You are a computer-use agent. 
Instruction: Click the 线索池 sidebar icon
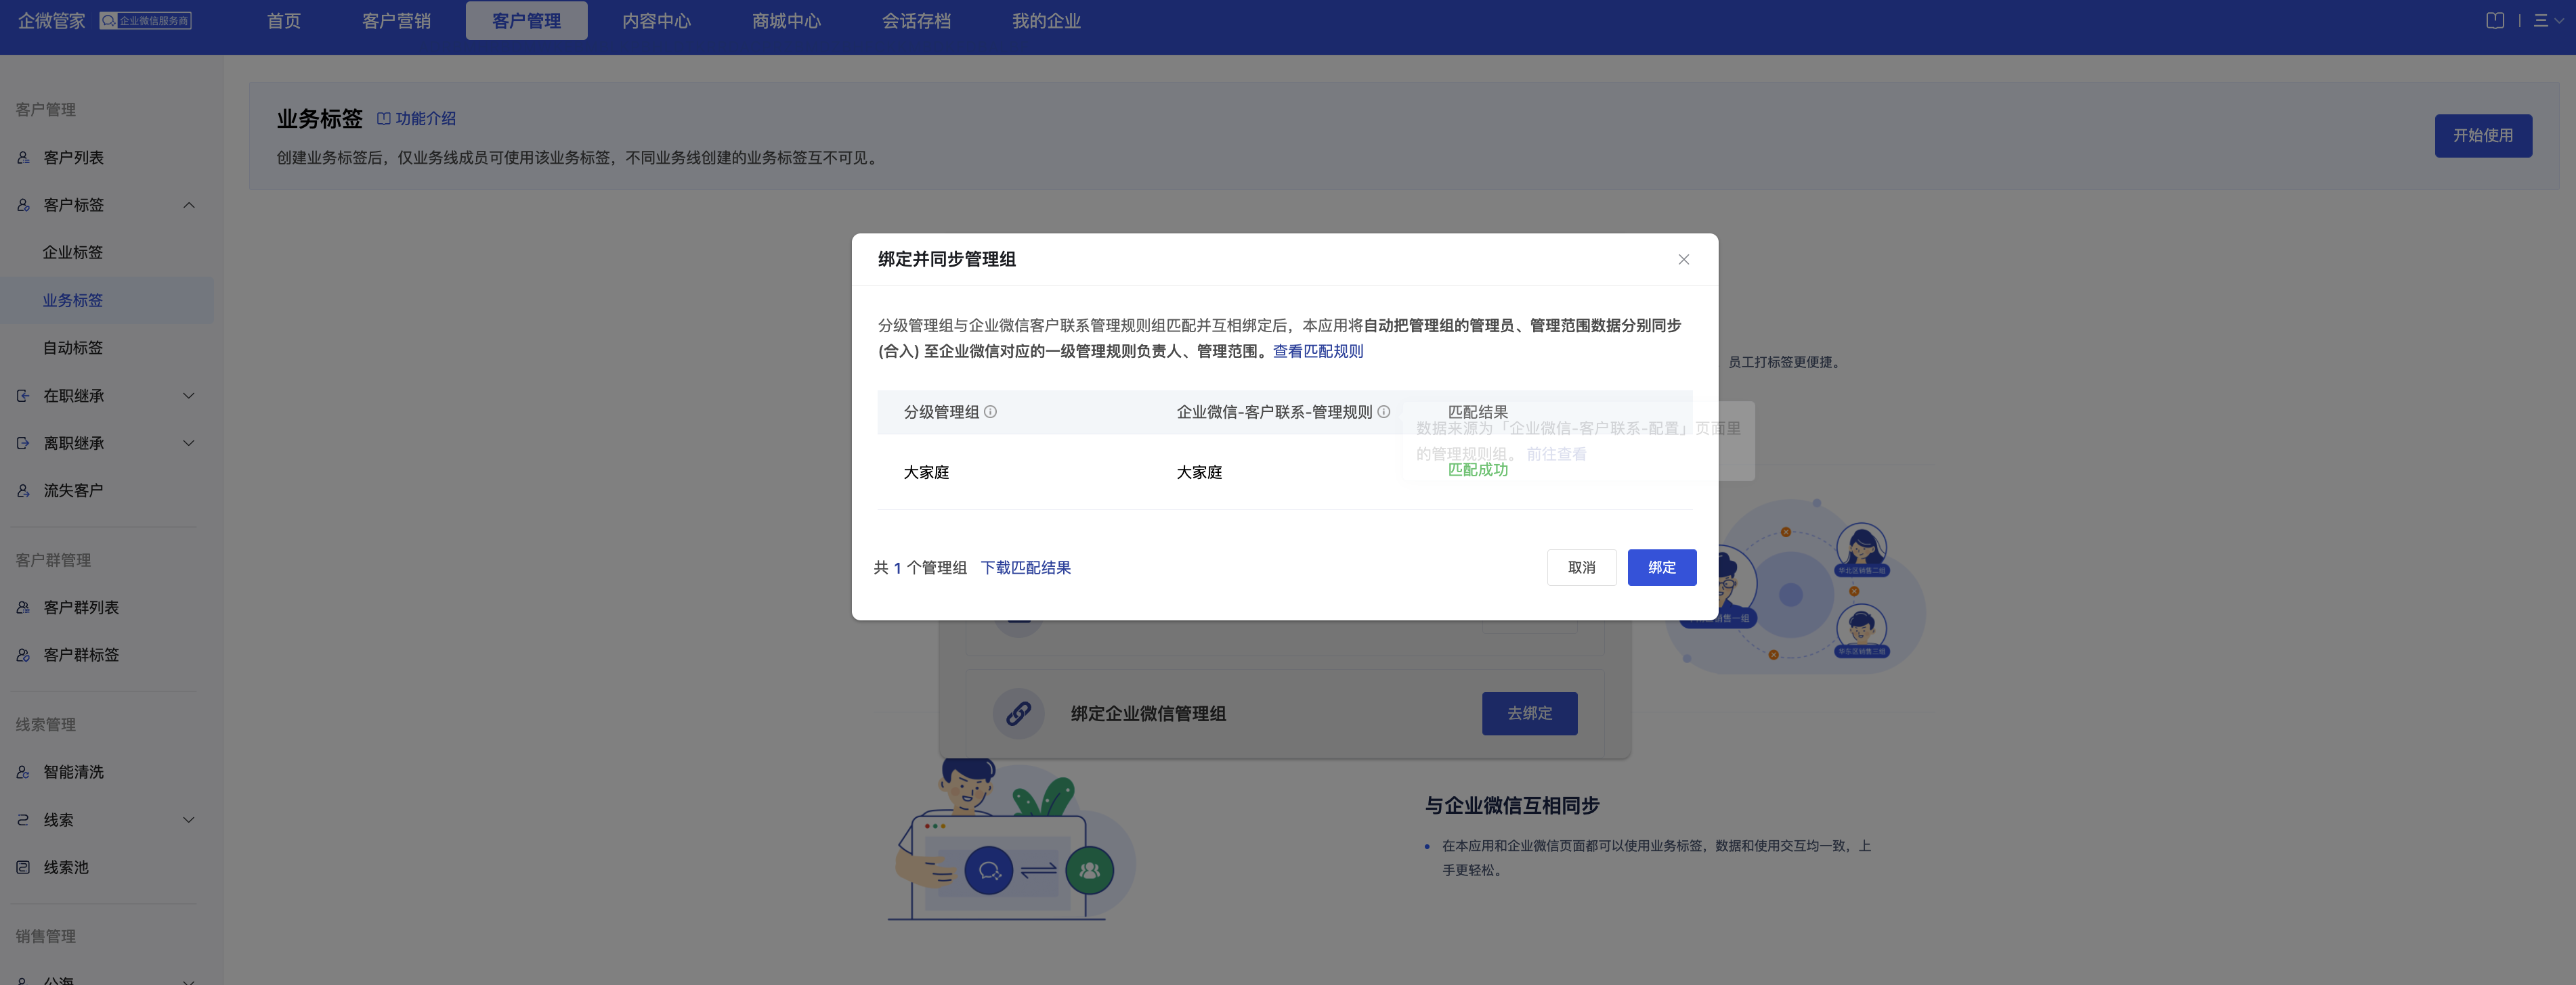[x=23, y=867]
